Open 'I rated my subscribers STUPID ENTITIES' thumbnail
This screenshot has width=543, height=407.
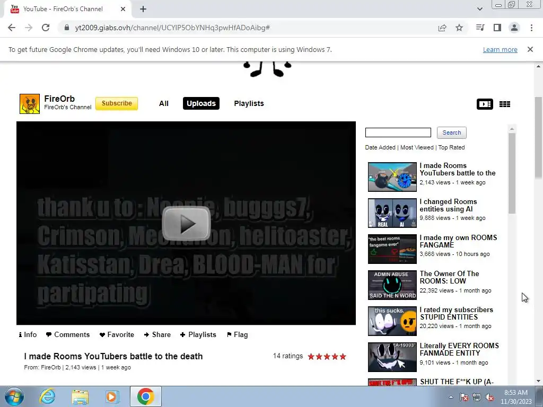point(392,321)
